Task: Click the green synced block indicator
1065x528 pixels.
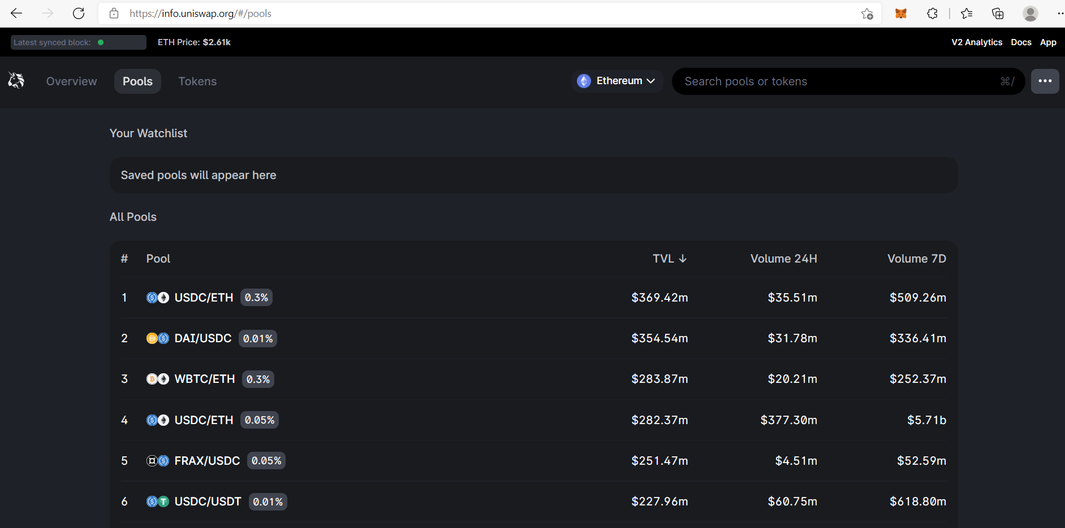Action: pyautogui.click(x=101, y=42)
